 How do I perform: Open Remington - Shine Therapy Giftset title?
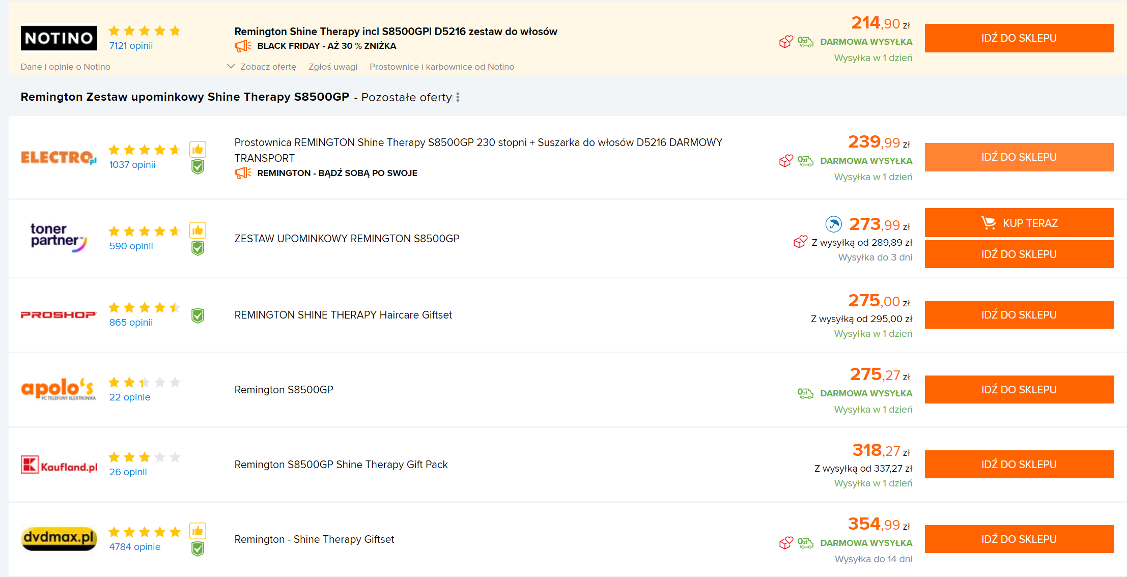click(x=314, y=539)
